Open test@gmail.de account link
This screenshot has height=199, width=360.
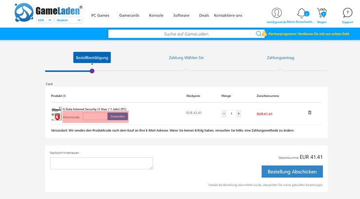tap(276, 22)
